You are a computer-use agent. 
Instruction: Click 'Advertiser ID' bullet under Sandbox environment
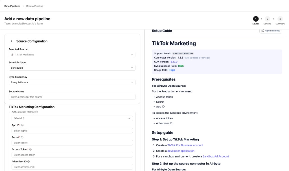coord(164,123)
